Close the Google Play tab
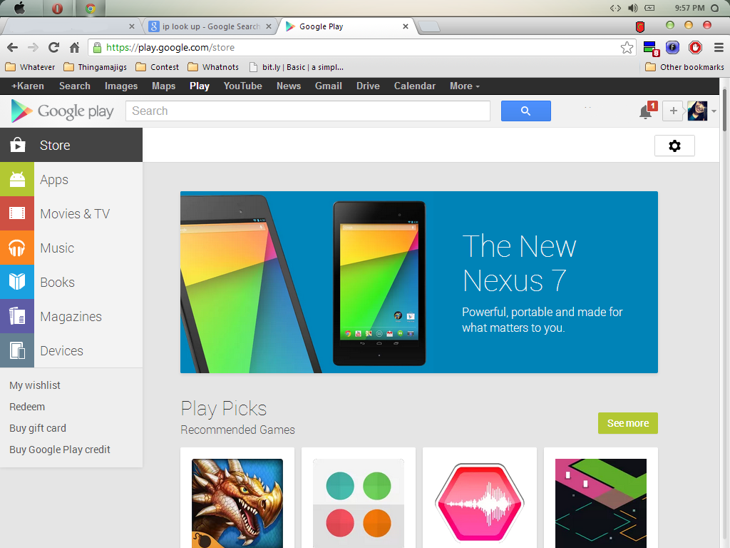The image size is (730, 548). [x=406, y=26]
